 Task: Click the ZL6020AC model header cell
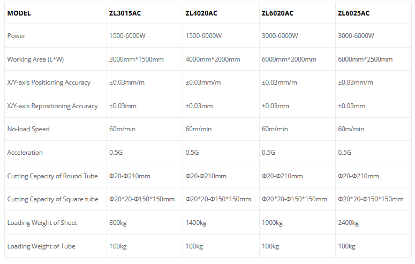(277, 13)
